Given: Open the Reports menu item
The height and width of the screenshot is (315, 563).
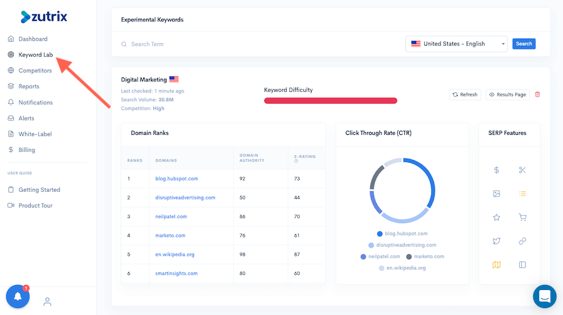Looking at the screenshot, I should coord(29,86).
